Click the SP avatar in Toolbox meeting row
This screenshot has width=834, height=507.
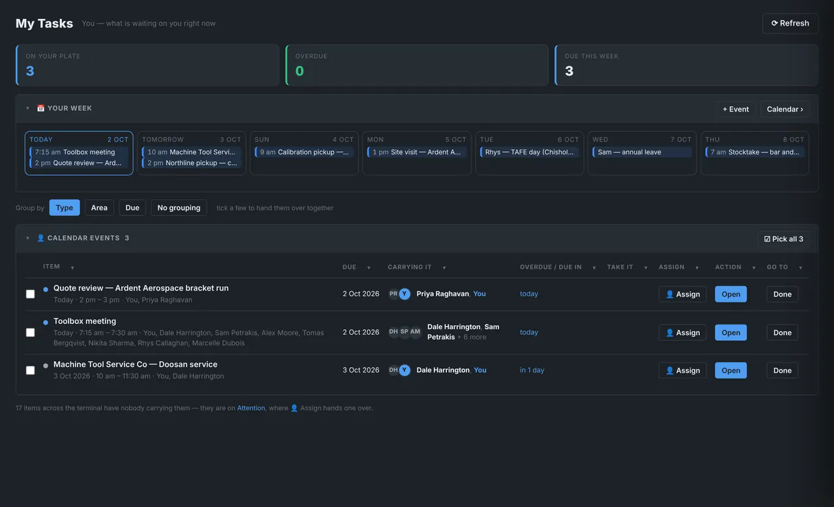tap(405, 332)
